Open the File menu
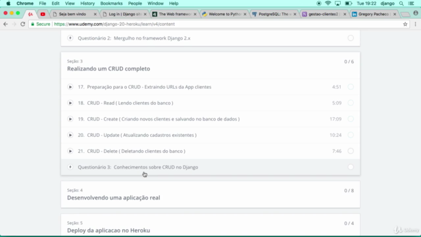This screenshot has width=421, height=237. click(x=42, y=3)
